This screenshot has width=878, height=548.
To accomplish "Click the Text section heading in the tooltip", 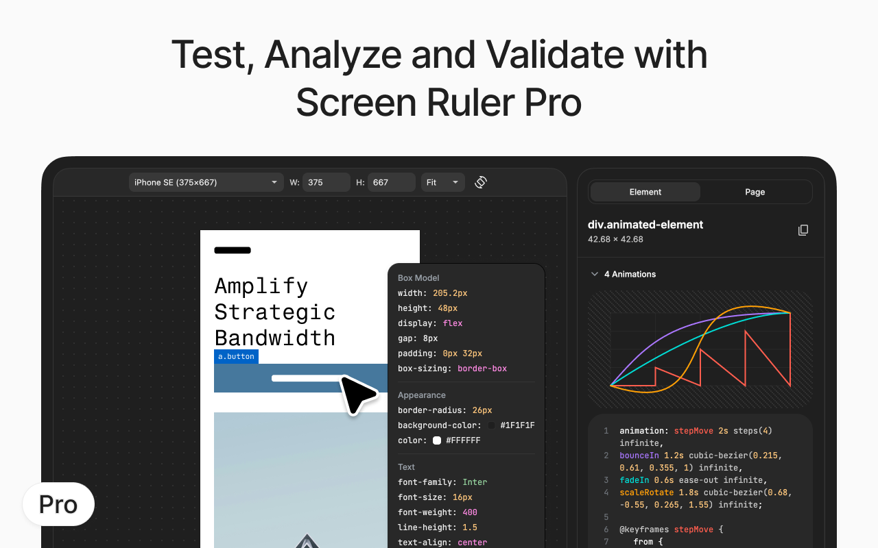I will pos(406,467).
